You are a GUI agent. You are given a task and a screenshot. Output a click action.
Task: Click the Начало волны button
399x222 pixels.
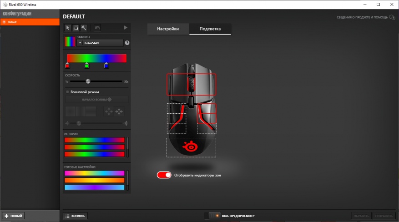[97, 100]
